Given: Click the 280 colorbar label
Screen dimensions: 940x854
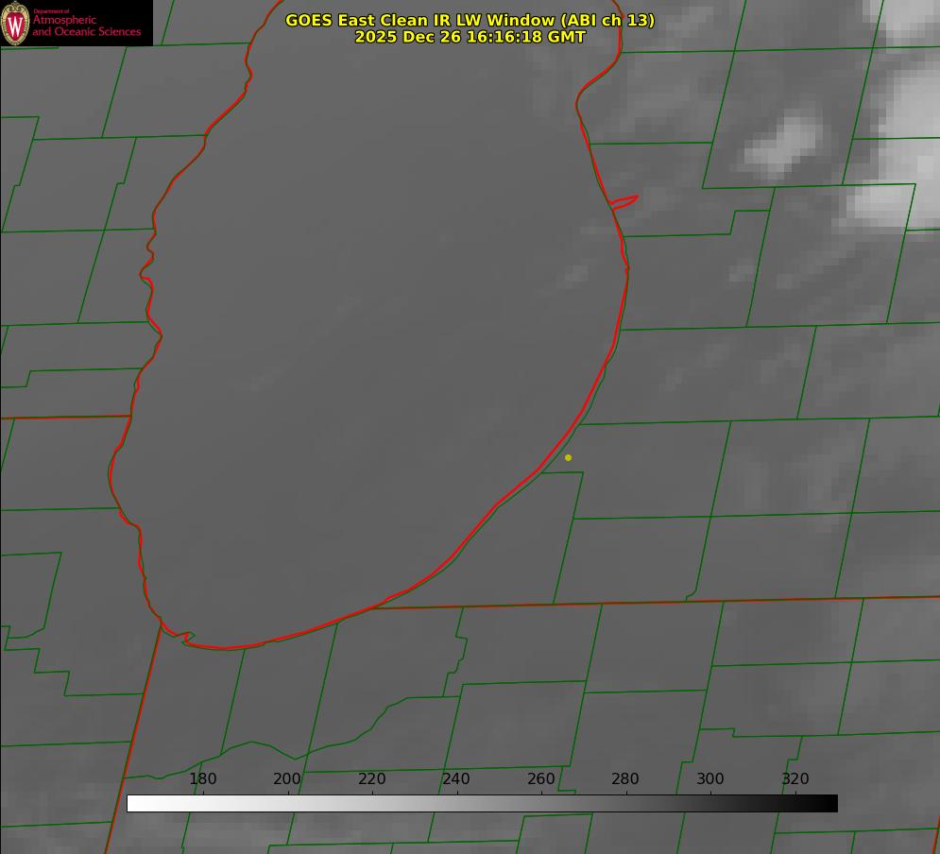Looking at the screenshot, I should (625, 778).
